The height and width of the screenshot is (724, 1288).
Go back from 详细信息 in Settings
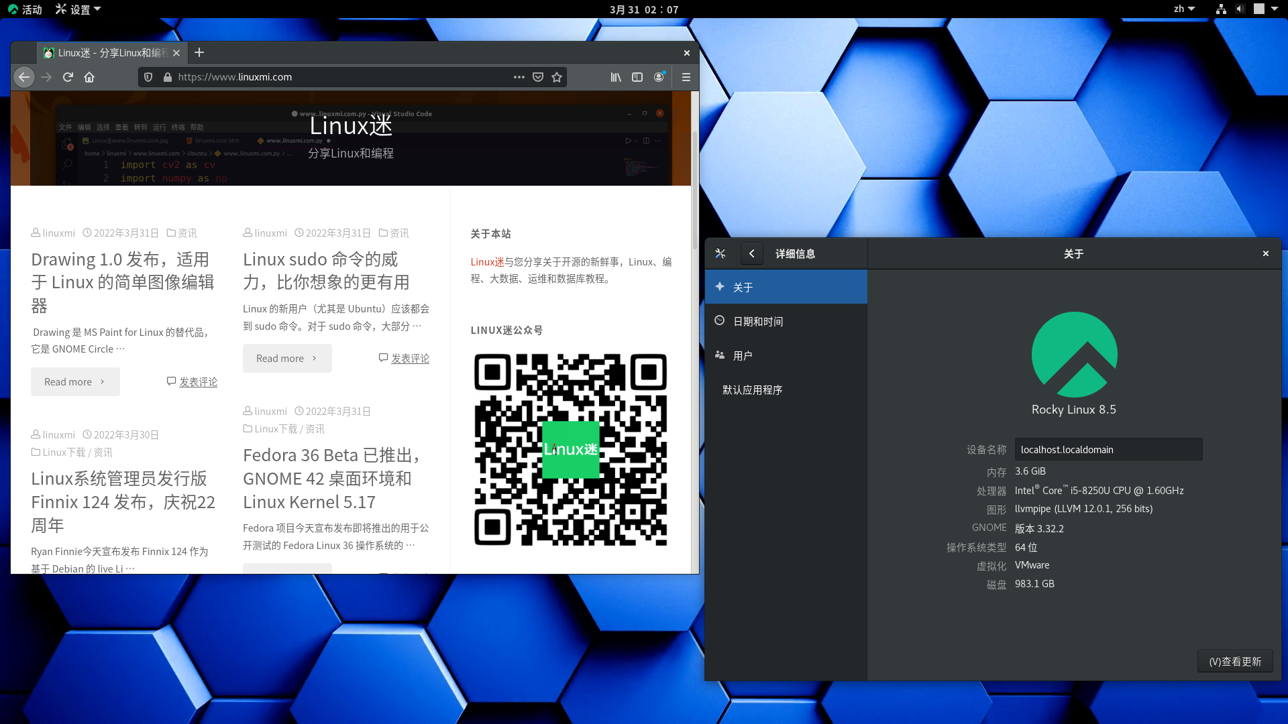pyautogui.click(x=752, y=253)
